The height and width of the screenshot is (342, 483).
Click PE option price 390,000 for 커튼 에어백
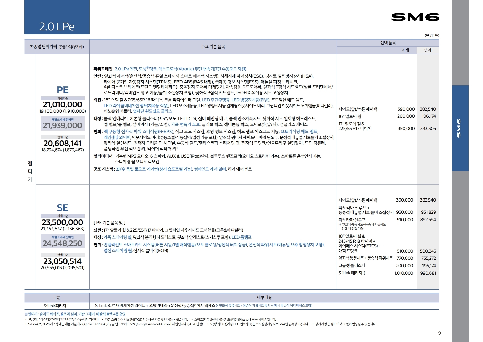406,109
